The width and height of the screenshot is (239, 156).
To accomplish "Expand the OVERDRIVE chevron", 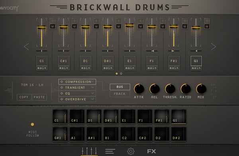I will coord(93,99).
